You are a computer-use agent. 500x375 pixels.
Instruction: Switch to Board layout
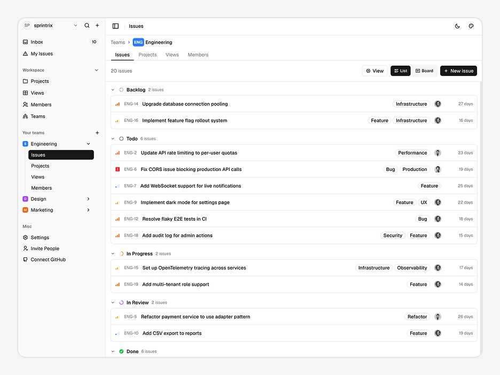click(x=425, y=71)
